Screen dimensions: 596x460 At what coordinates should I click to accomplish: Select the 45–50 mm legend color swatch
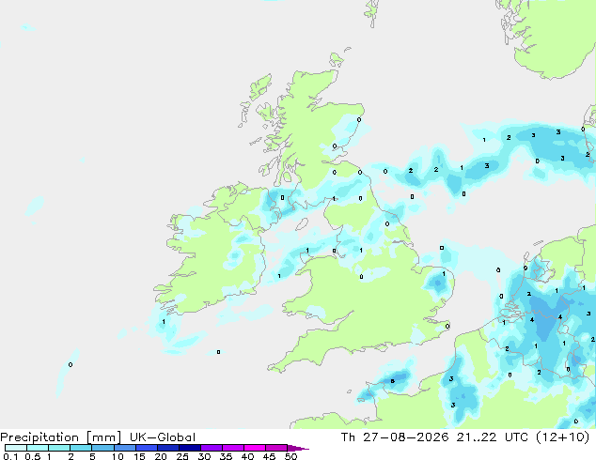tap(276, 448)
